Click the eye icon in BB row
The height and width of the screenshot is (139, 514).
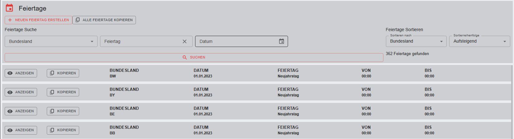point(10,130)
